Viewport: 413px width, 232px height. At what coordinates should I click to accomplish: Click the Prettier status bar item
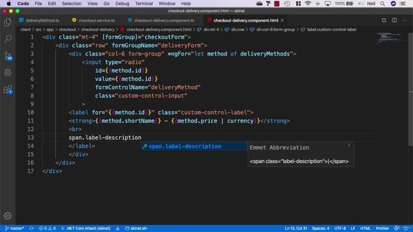[382, 228]
